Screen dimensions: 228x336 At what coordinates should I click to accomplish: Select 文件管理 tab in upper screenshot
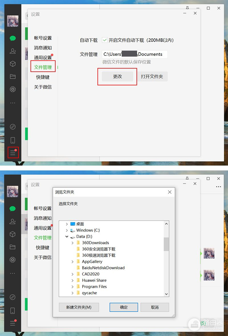pyautogui.click(x=43, y=67)
